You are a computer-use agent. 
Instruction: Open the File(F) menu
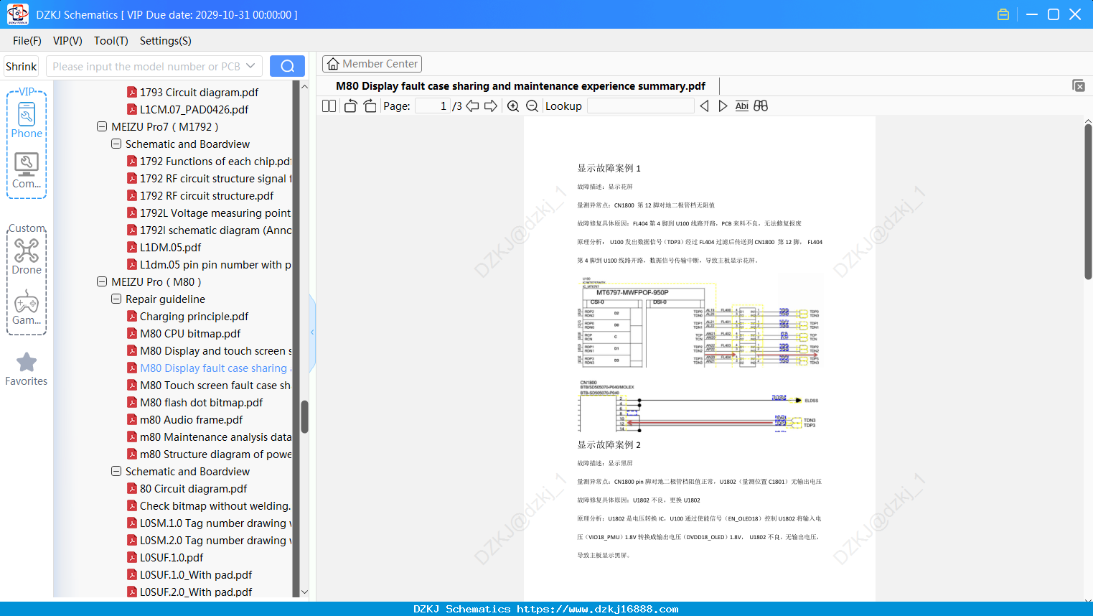[x=27, y=41]
